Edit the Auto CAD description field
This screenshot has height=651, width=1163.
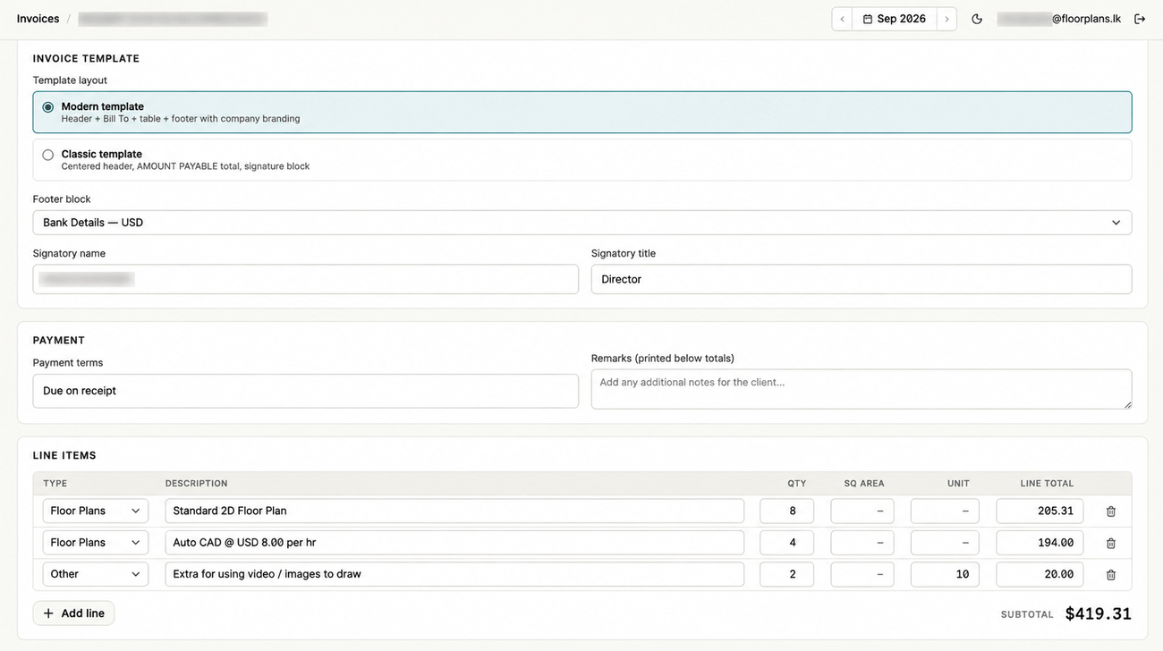pos(454,543)
